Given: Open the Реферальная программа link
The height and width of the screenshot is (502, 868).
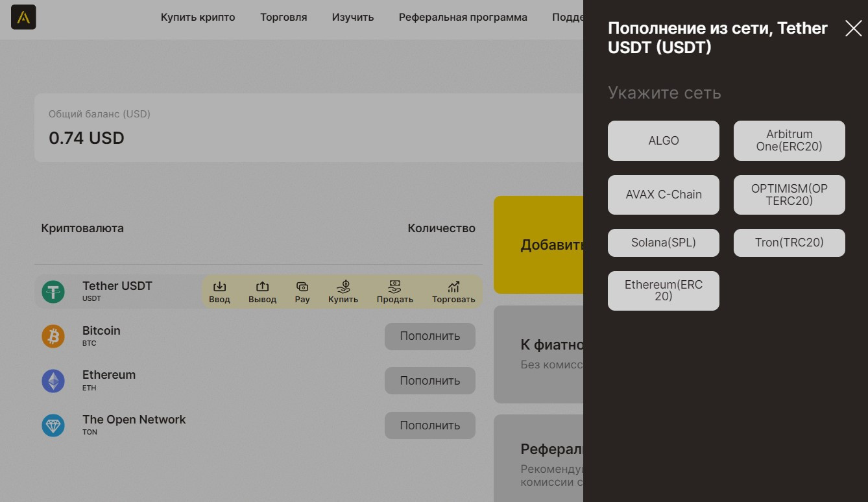Looking at the screenshot, I should pos(463,18).
